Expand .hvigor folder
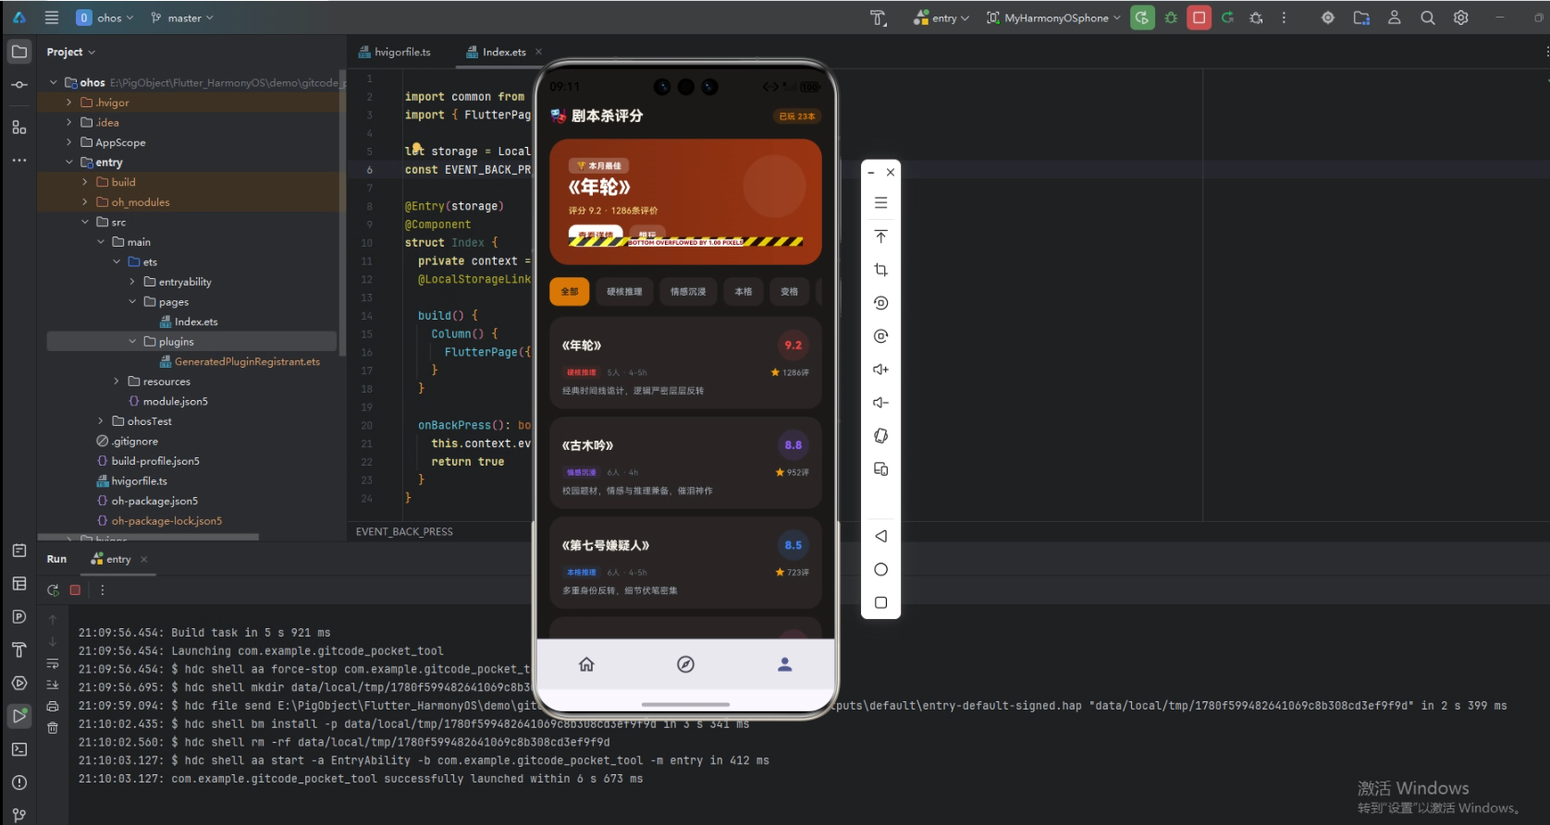 (68, 103)
